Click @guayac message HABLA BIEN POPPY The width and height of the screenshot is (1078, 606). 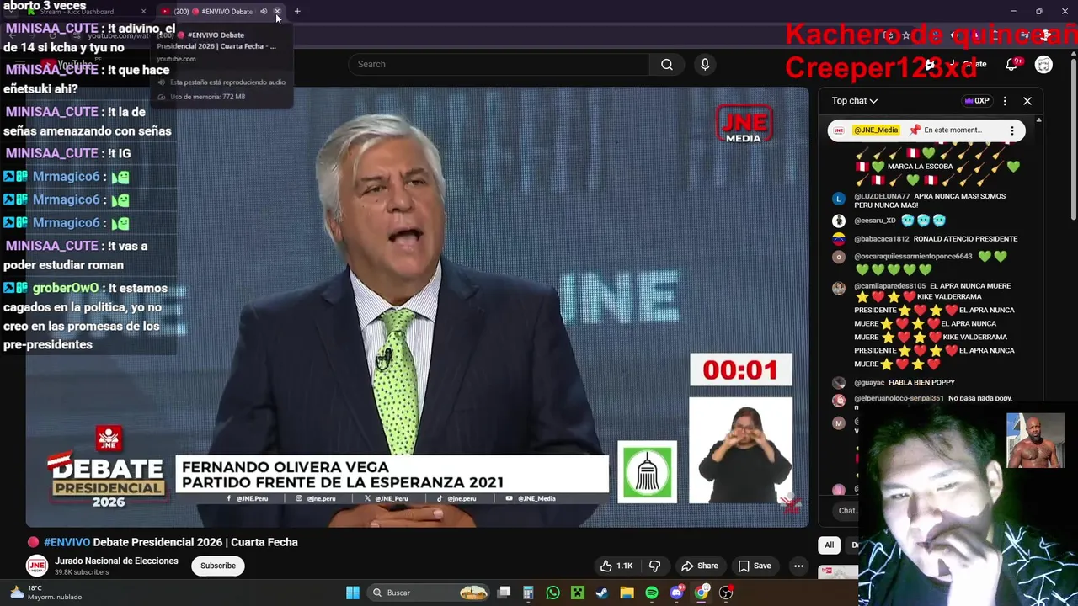(922, 383)
